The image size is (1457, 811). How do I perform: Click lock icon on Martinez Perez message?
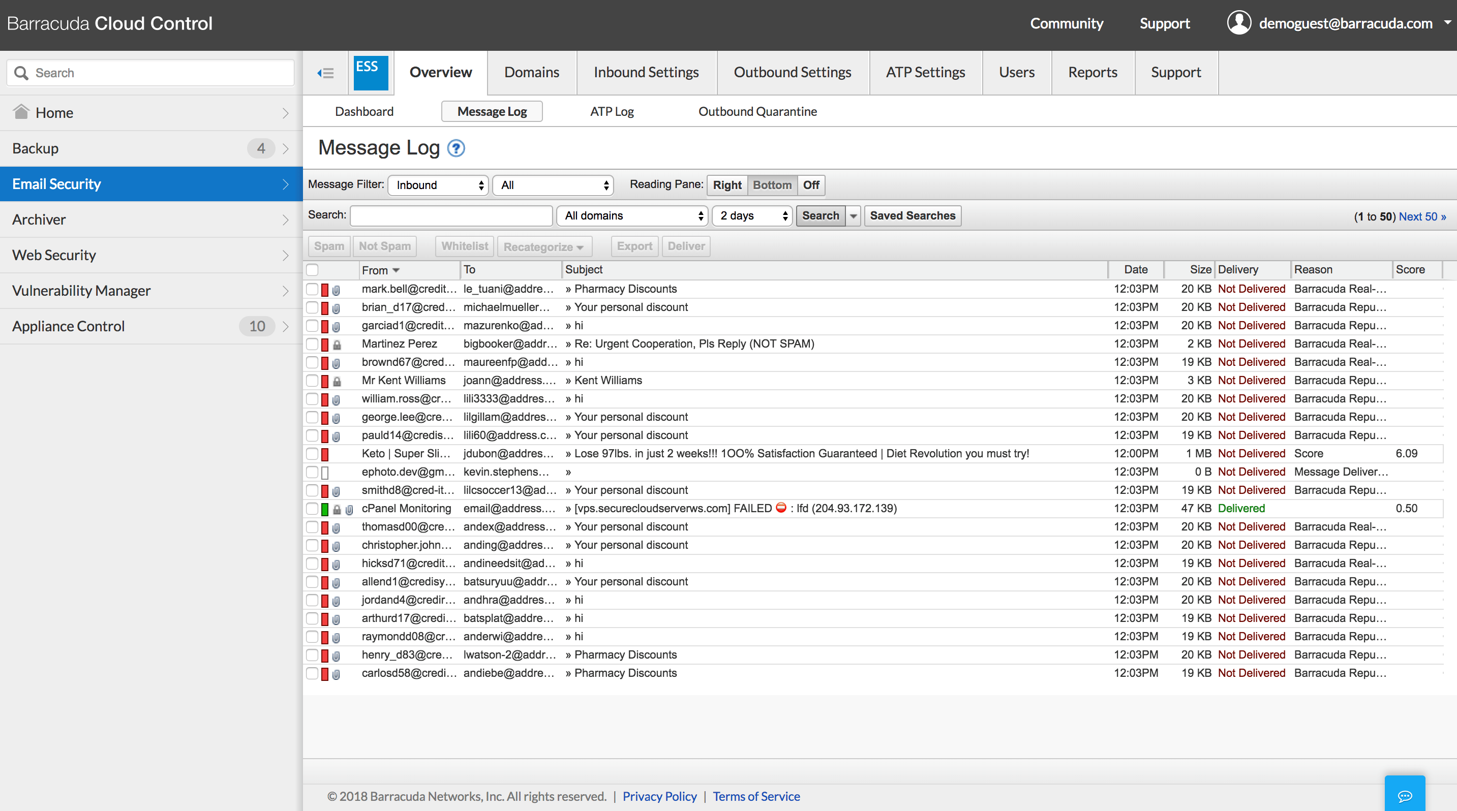click(x=337, y=345)
